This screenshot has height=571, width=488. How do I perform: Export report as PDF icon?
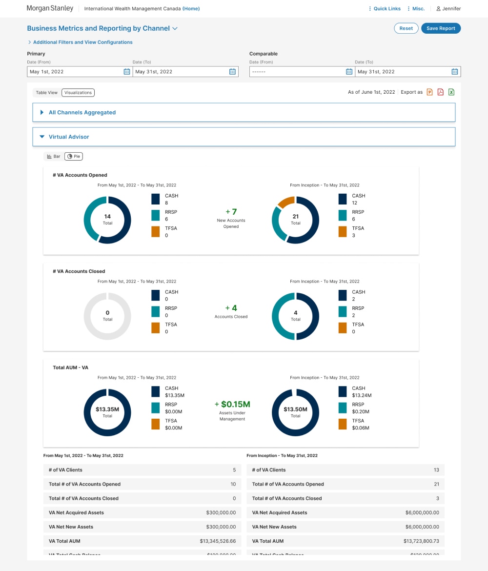coord(440,92)
